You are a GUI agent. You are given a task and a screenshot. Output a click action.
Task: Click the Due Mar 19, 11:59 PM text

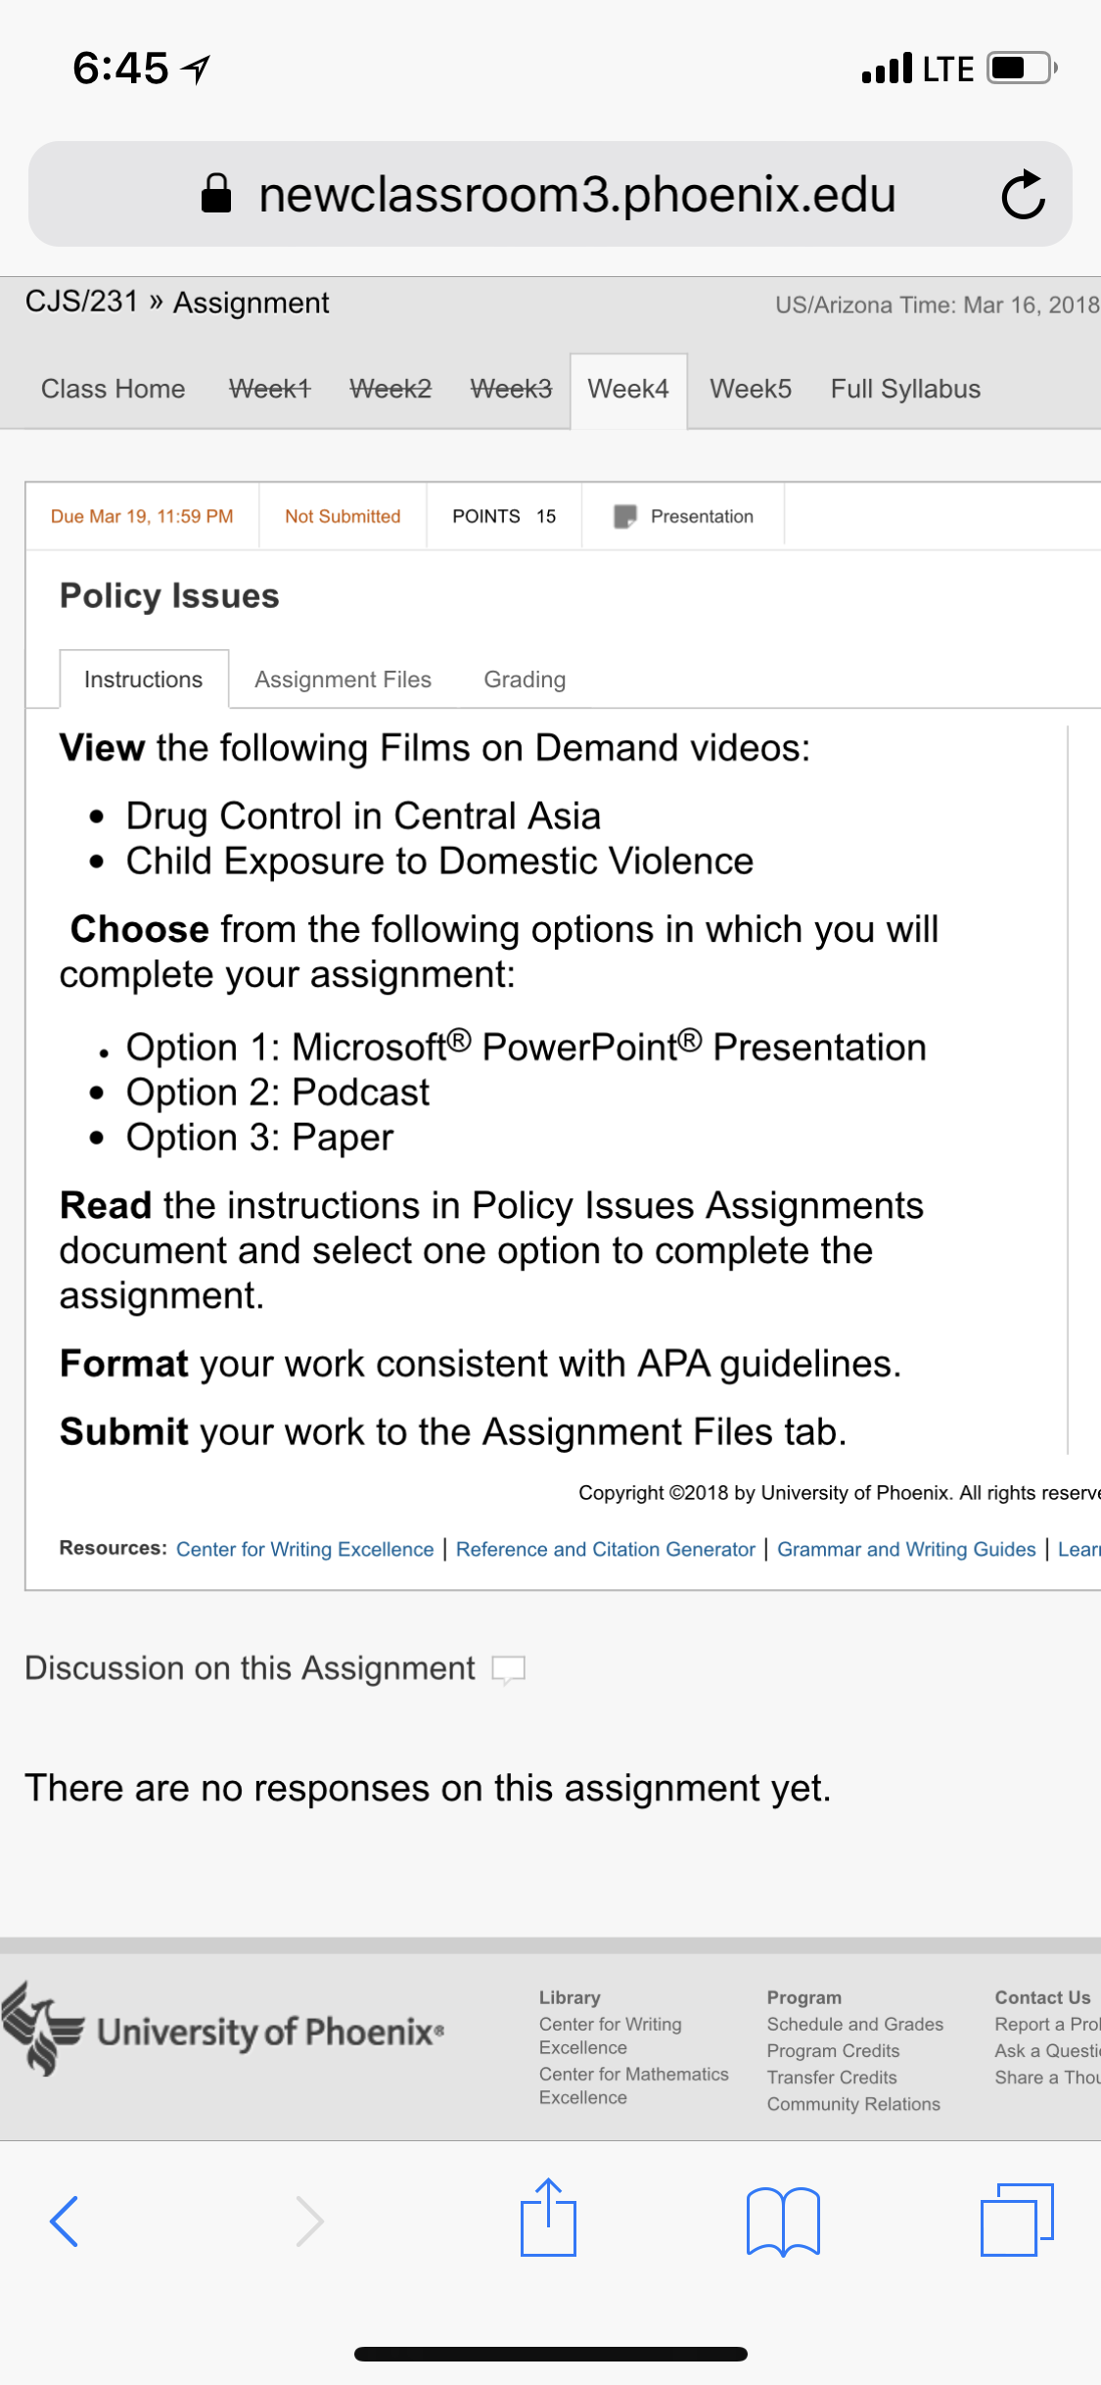[x=142, y=516]
